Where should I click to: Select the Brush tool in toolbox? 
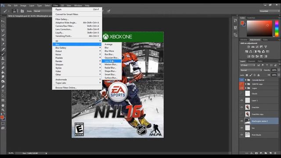coord(3,54)
